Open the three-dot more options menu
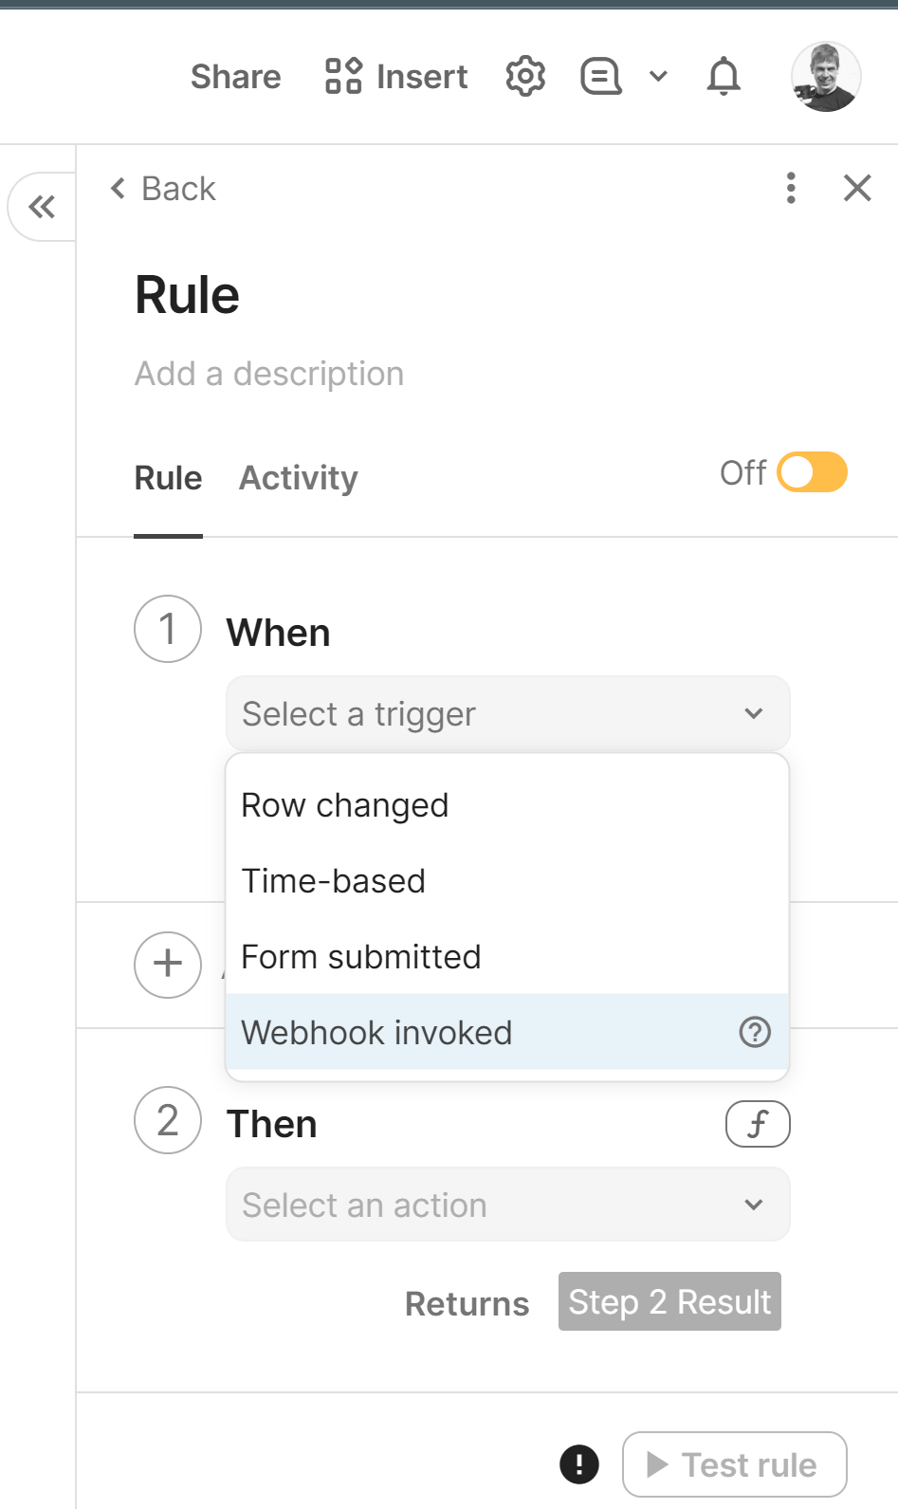The width and height of the screenshot is (898, 1509). (x=791, y=188)
